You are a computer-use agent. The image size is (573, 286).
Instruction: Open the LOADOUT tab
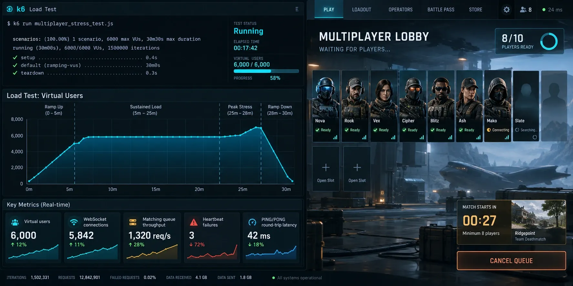coord(361,10)
